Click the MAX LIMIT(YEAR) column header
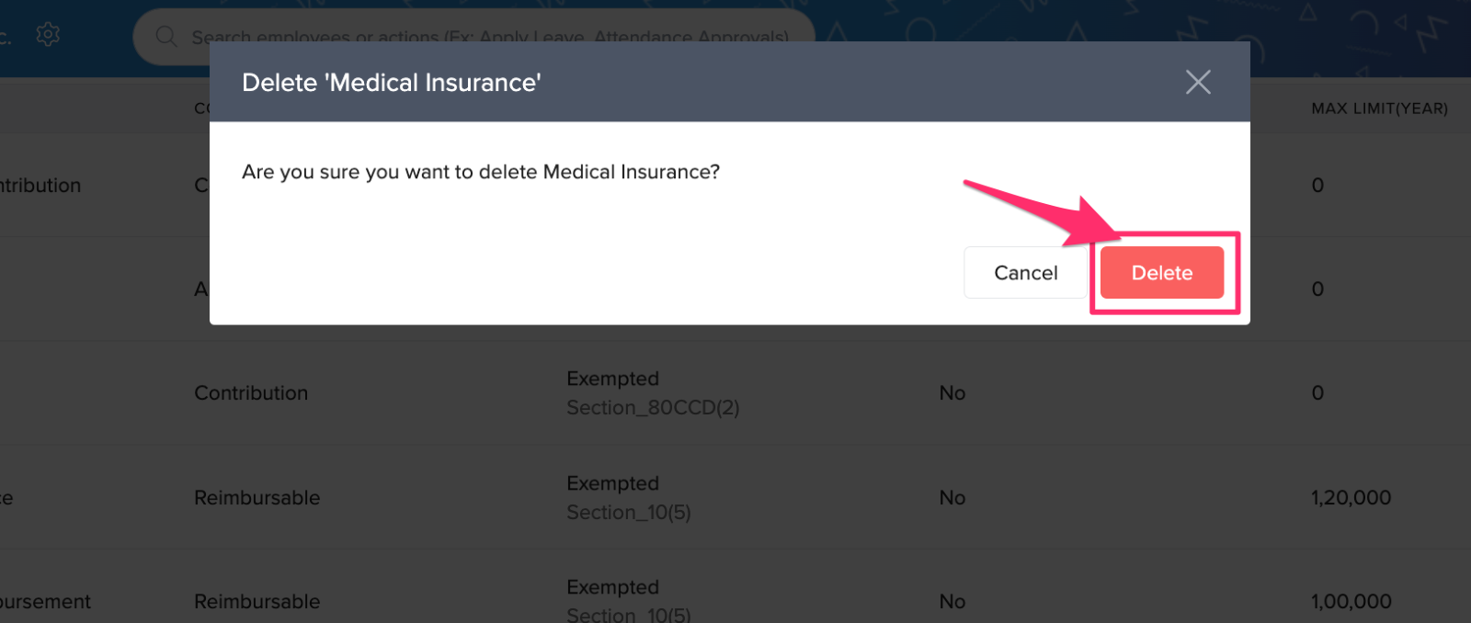Viewport: 1471px width, 623px height. coord(1378,108)
